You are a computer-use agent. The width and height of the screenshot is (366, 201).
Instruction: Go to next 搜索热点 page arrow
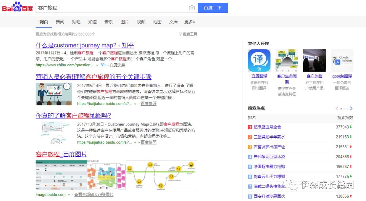pyautogui.click(x=351, y=108)
